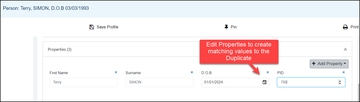The width and height of the screenshot is (360, 102).
Task: Click the Print printer icon
Action: pyautogui.click(x=345, y=27)
